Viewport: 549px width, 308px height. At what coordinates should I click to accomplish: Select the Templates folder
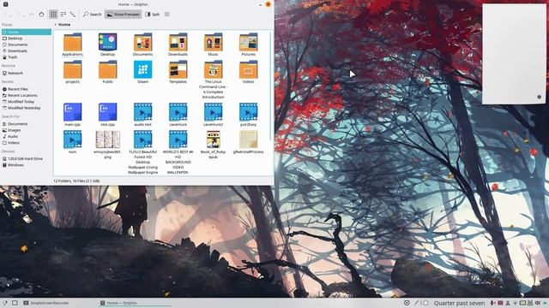pyautogui.click(x=178, y=69)
